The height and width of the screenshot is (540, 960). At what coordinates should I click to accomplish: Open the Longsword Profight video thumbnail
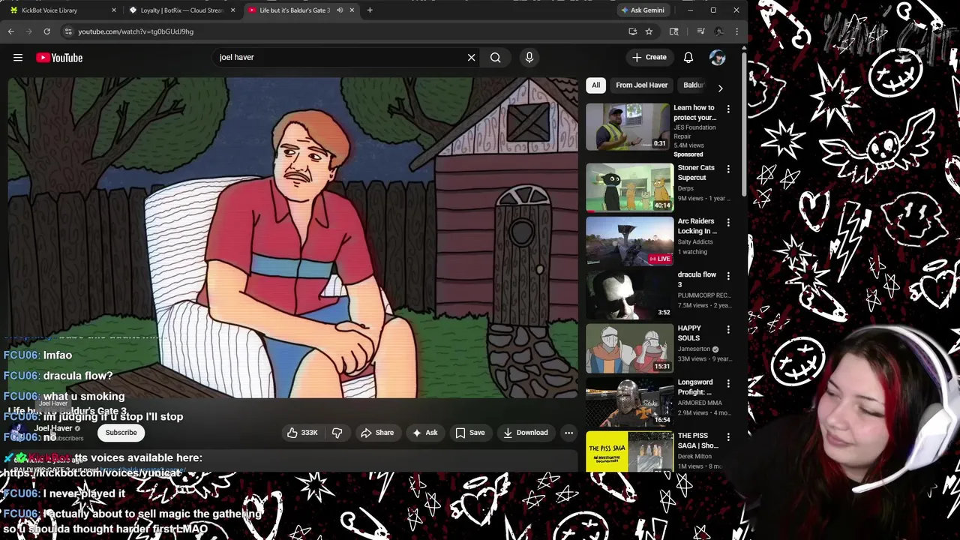click(x=628, y=402)
